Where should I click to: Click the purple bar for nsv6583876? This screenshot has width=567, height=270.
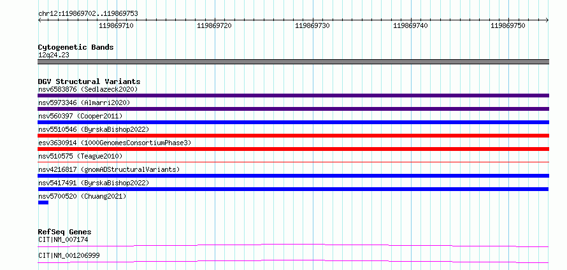pyautogui.click(x=293, y=96)
